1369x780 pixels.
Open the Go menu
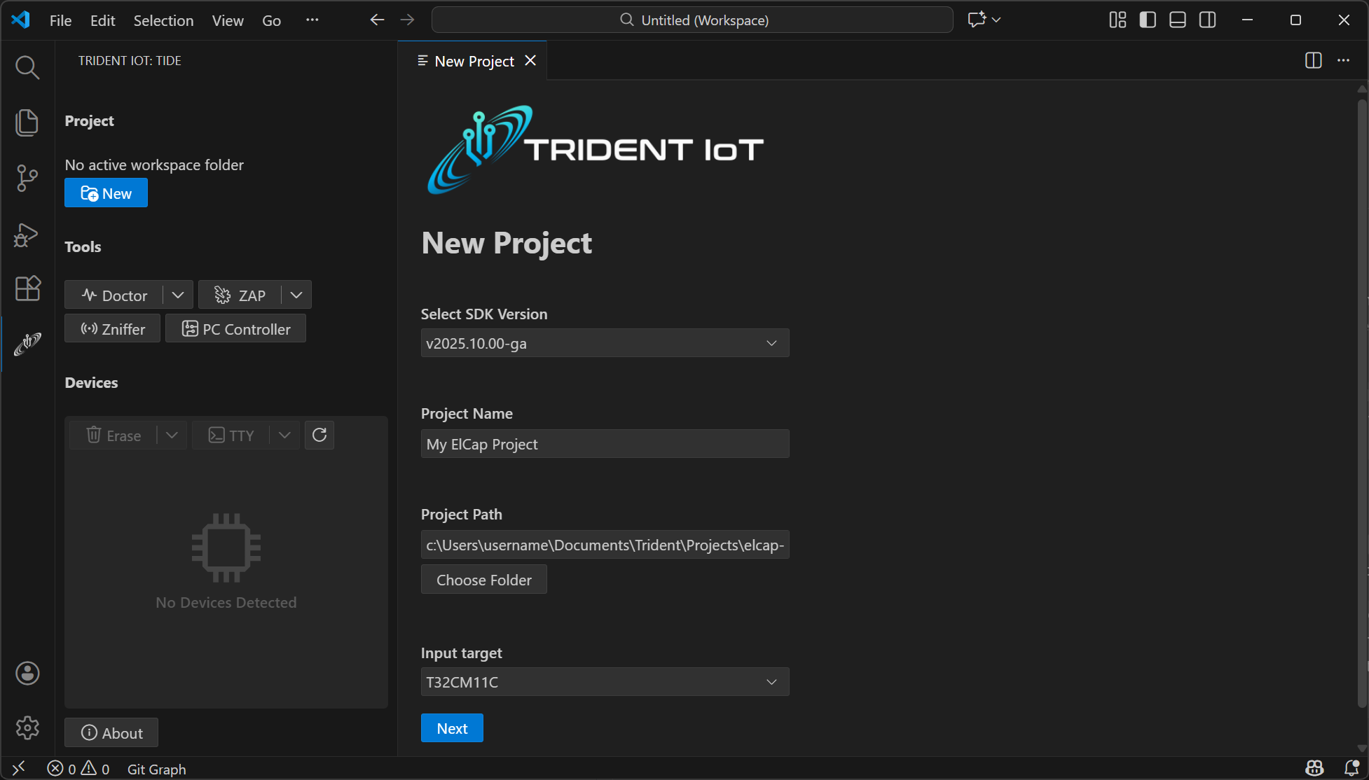pos(271,20)
